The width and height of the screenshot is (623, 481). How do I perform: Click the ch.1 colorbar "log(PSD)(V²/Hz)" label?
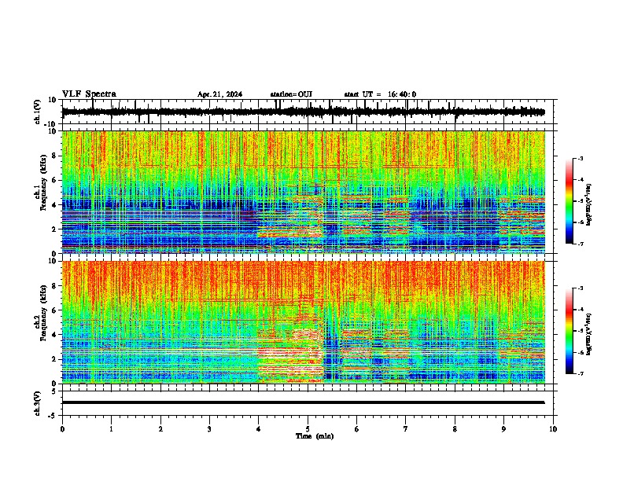[x=589, y=205]
